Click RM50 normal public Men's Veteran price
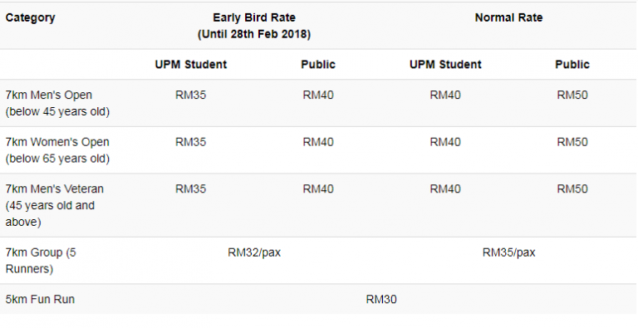This screenshot has height=328, width=638. click(572, 189)
